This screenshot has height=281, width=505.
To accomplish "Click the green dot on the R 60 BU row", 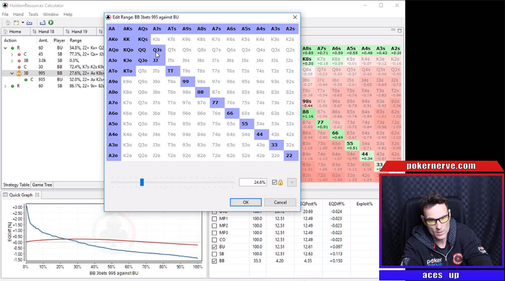I will [13, 48].
